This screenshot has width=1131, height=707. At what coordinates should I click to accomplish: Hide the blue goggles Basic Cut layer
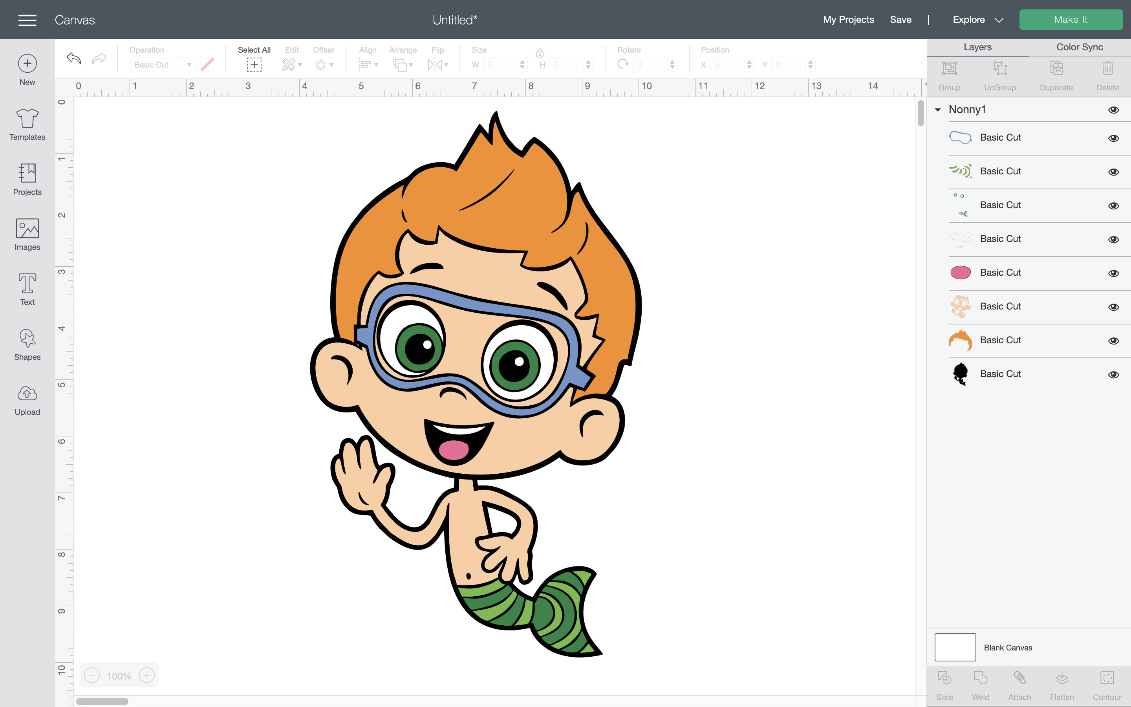[x=1113, y=138]
